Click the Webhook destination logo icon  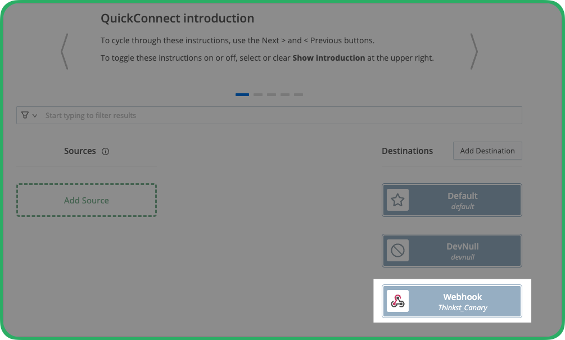pyautogui.click(x=398, y=301)
